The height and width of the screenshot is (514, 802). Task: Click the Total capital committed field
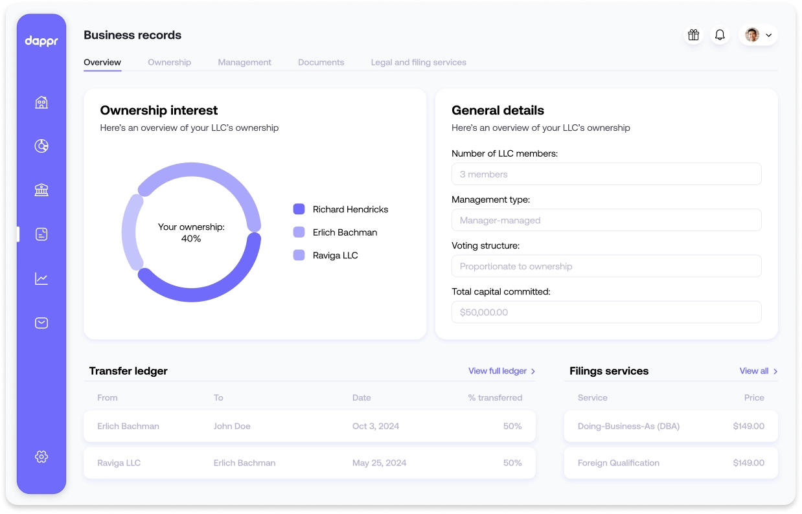(606, 312)
